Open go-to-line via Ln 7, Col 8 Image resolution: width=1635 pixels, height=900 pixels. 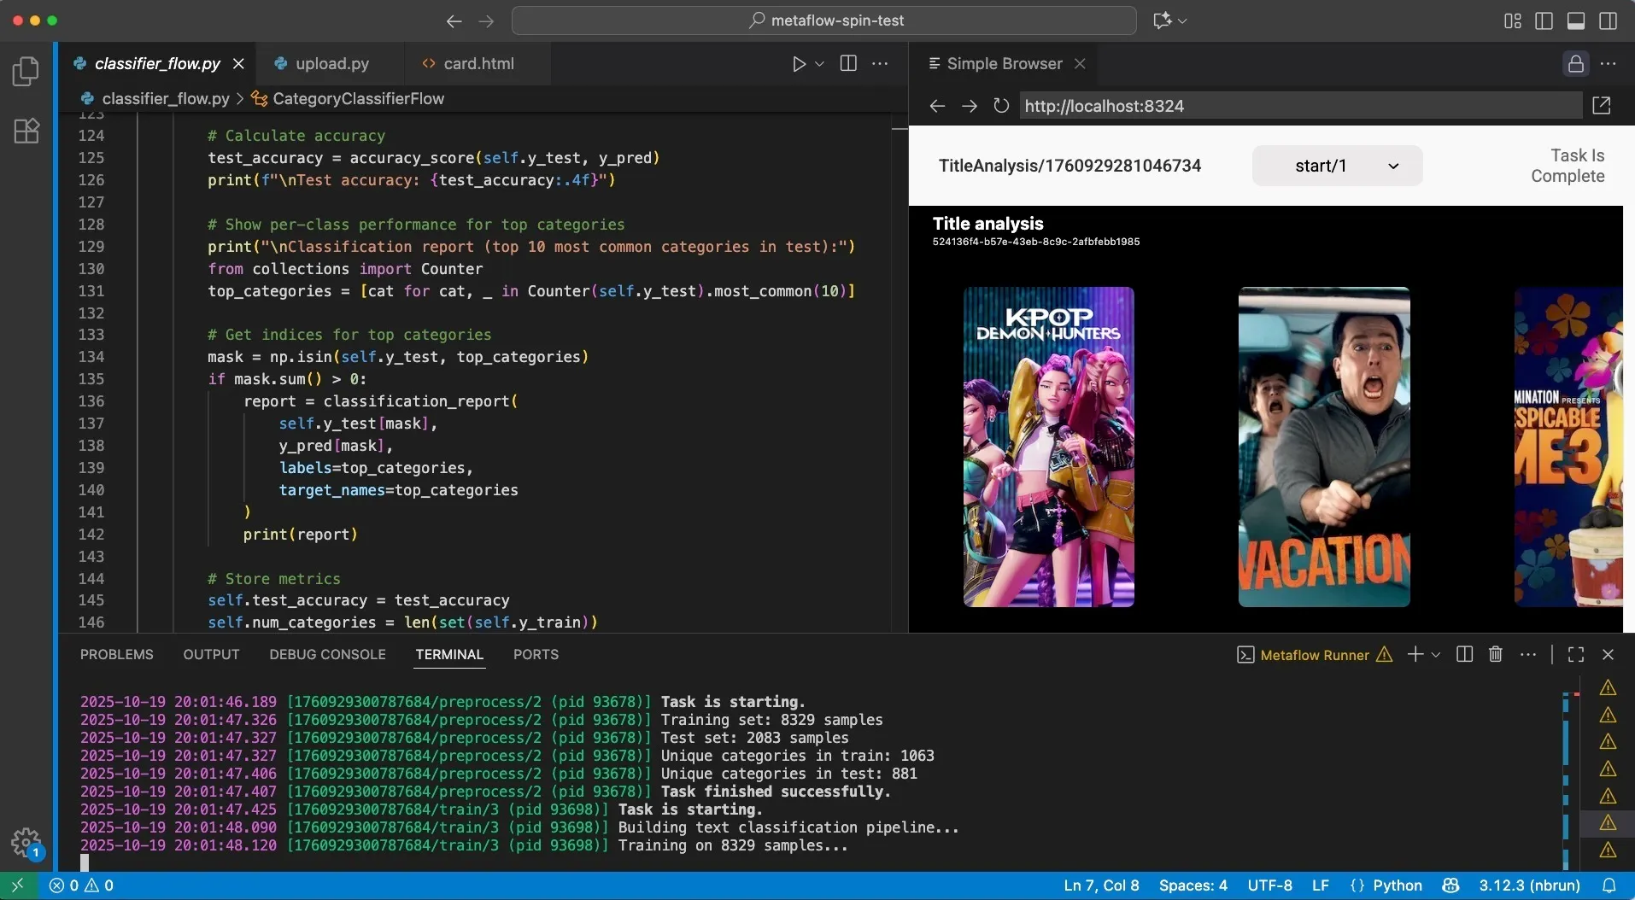[1101, 885]
